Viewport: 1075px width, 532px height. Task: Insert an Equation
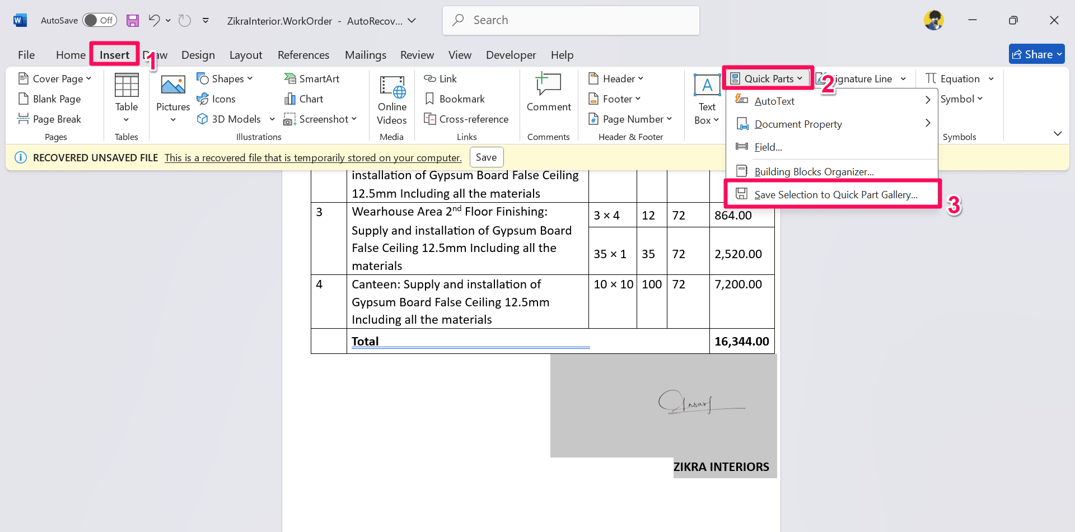tap(953, 79)
